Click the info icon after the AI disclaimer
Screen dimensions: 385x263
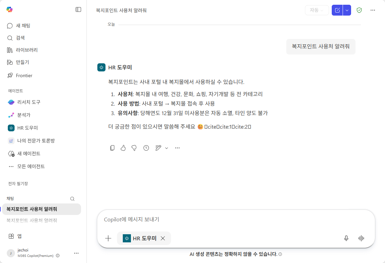pos(280,254)
